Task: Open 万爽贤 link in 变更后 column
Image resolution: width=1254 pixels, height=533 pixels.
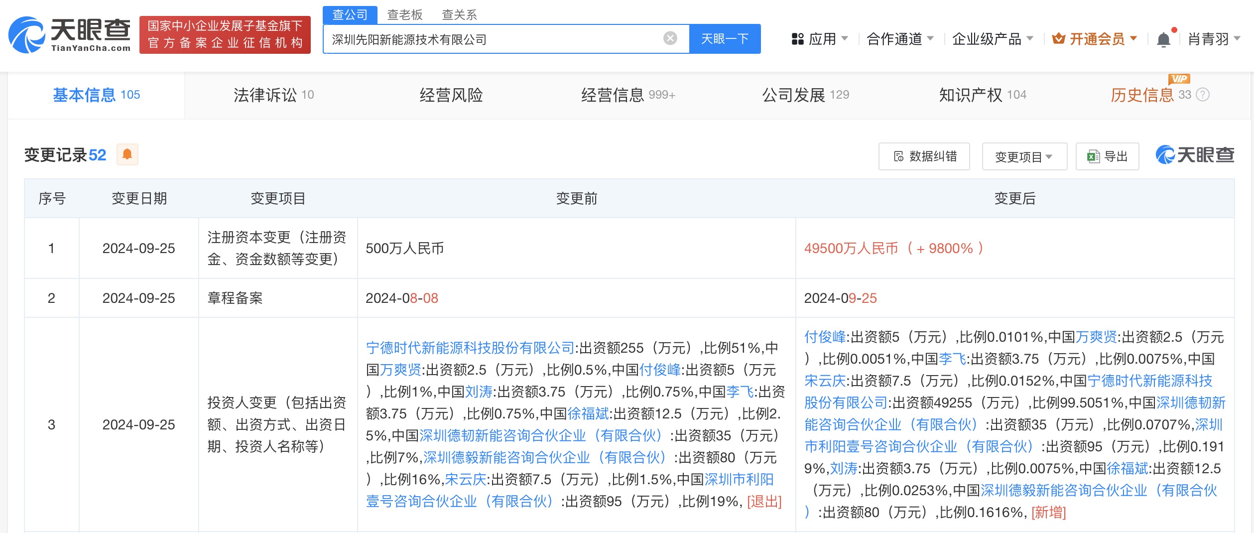Action: [x=1097, y=337]
